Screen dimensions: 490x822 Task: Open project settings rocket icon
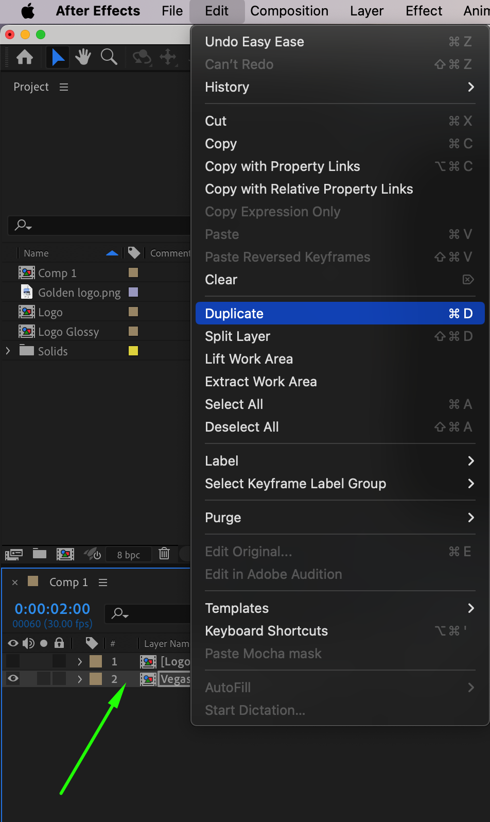92,554
